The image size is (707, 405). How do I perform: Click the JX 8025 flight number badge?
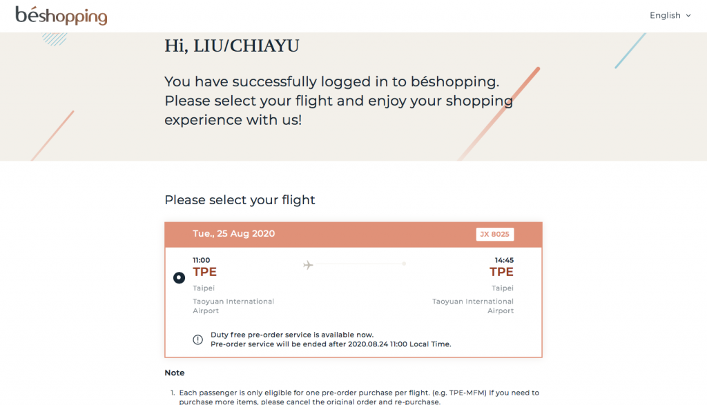(x=494, y=234)
